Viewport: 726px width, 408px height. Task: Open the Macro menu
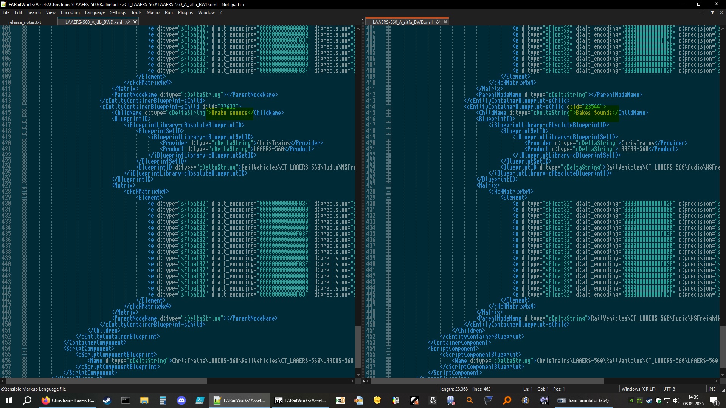click(x=153, y=12)
